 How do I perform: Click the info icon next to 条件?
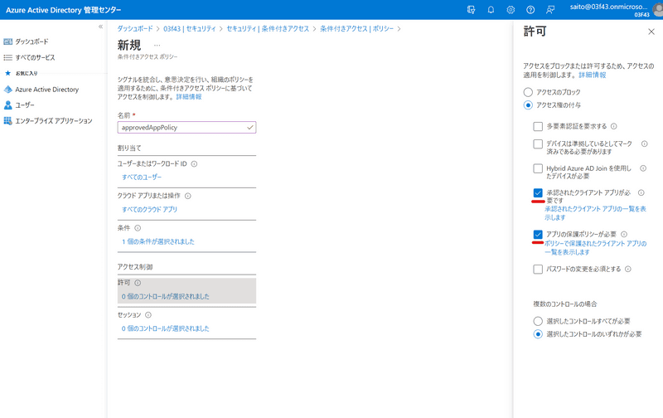138,228
